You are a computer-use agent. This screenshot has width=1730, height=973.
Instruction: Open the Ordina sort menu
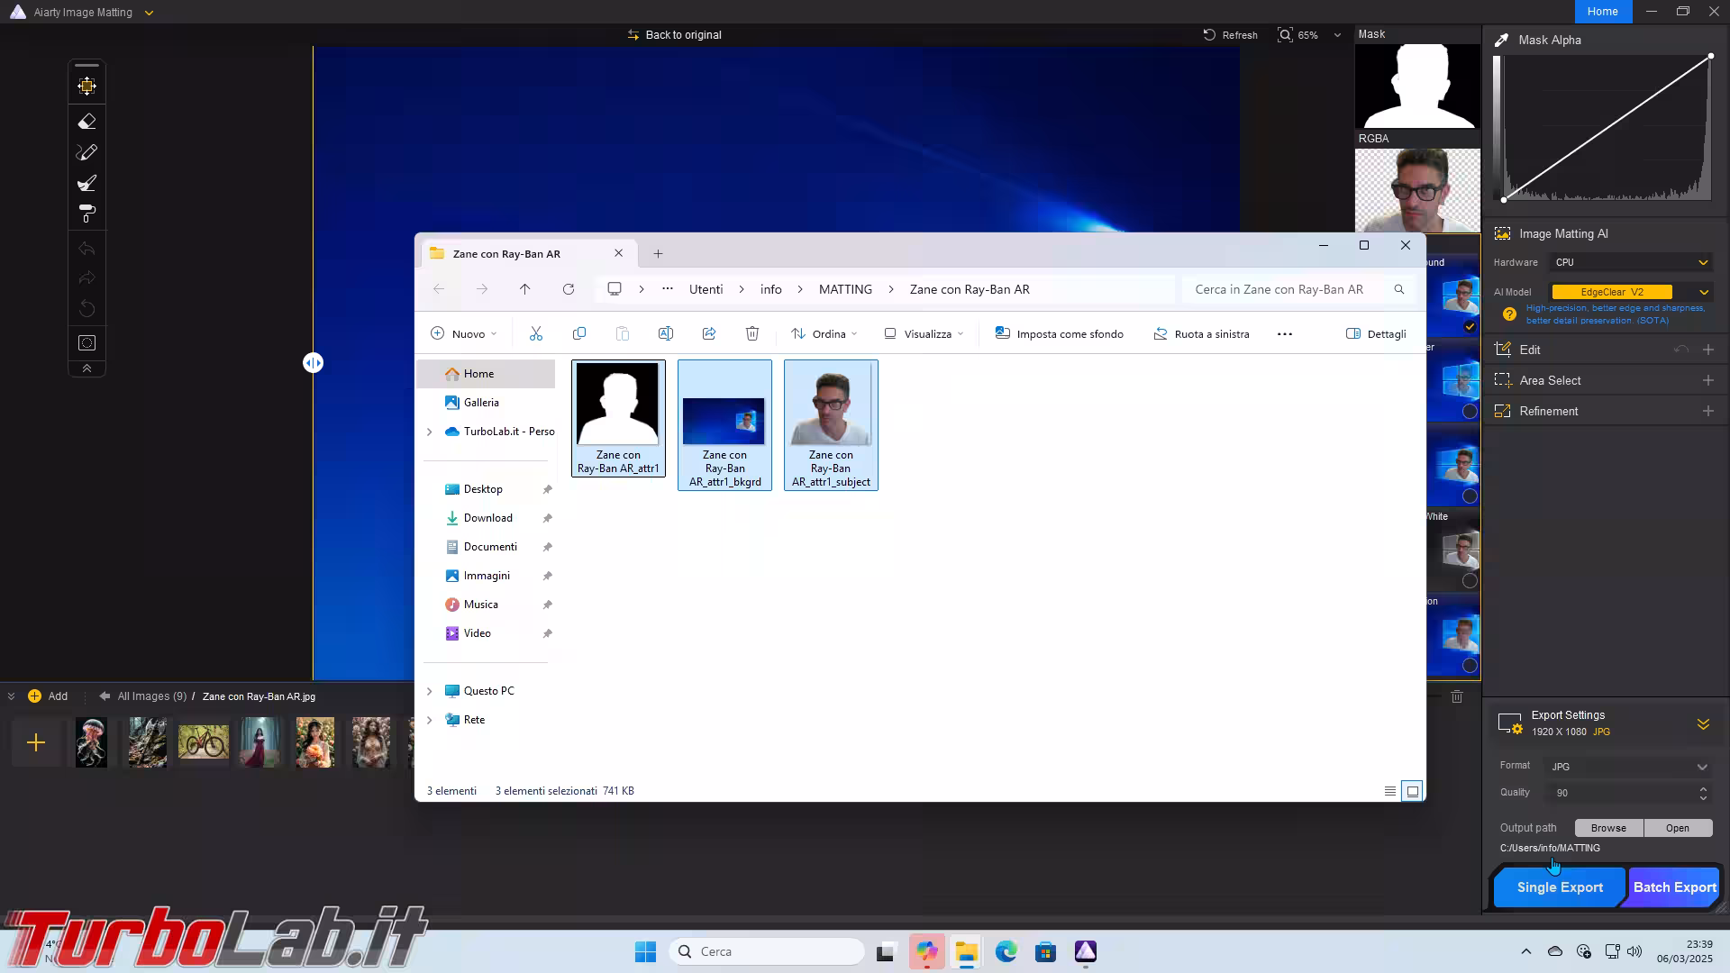point(824,333)
